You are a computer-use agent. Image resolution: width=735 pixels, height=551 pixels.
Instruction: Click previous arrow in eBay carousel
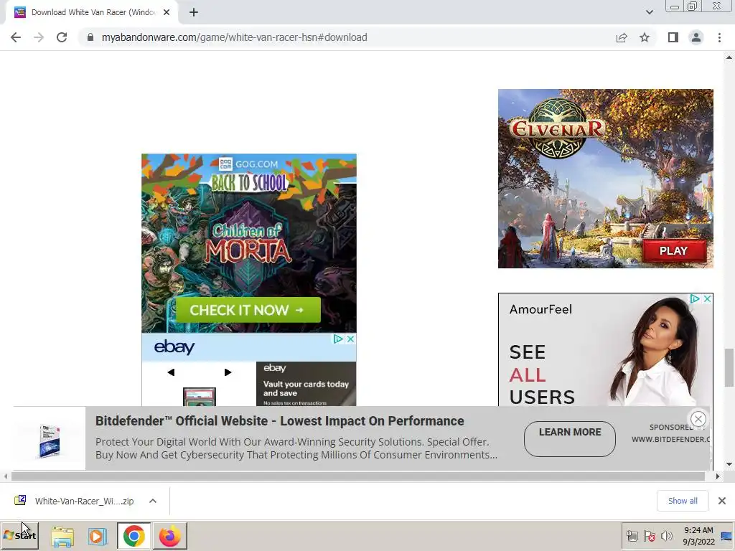(x=171, y=372)
